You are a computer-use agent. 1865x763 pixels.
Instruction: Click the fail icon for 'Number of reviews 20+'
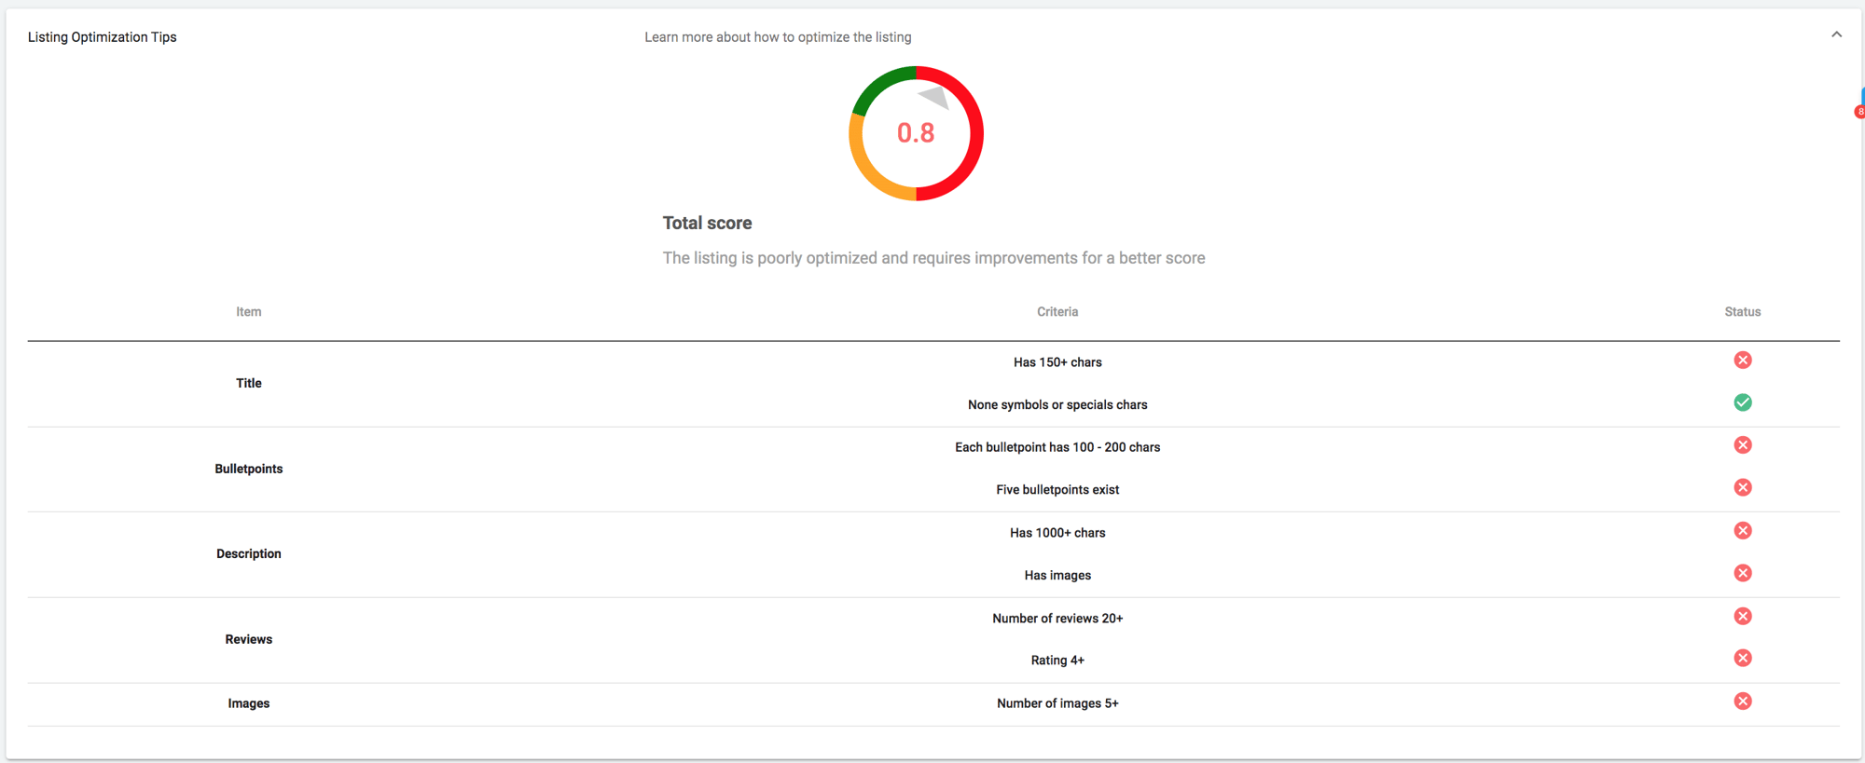[x=1742, y=617]
